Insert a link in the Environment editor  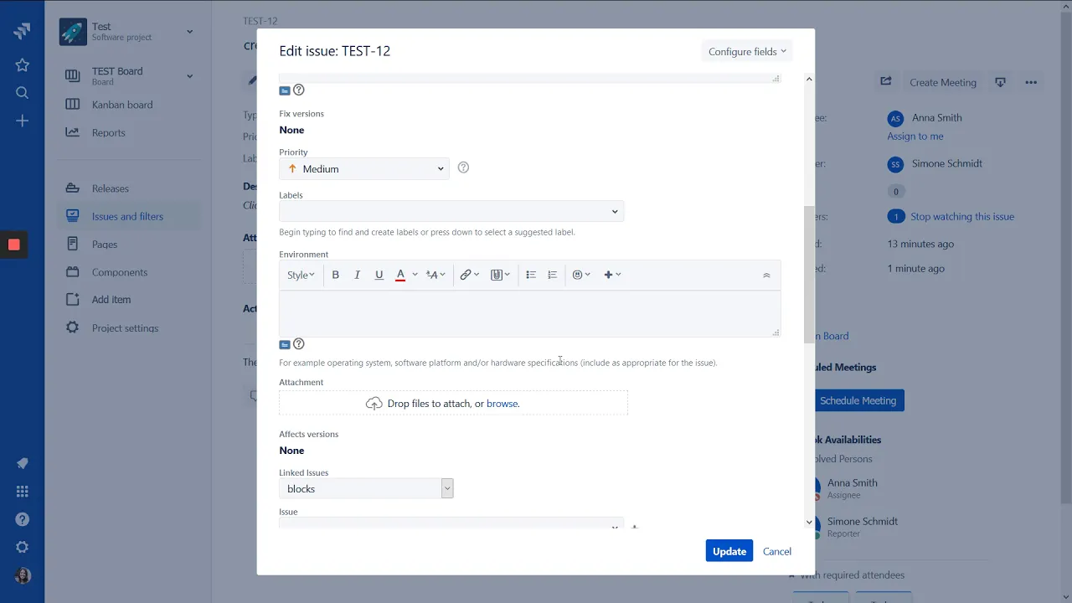[469, 275]
